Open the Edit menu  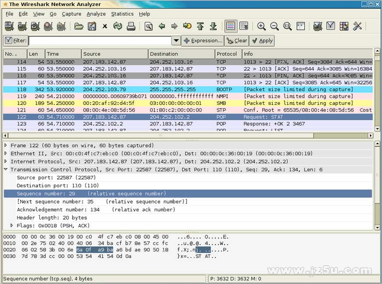pyautogui.click(x=23, y=14)
